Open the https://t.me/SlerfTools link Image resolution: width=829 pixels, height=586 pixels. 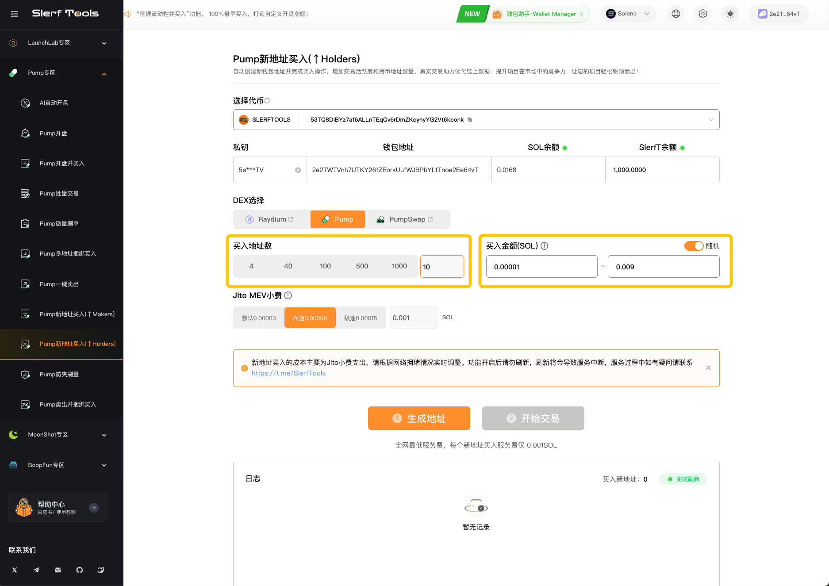pyautogui.click(x=288, y=373)
